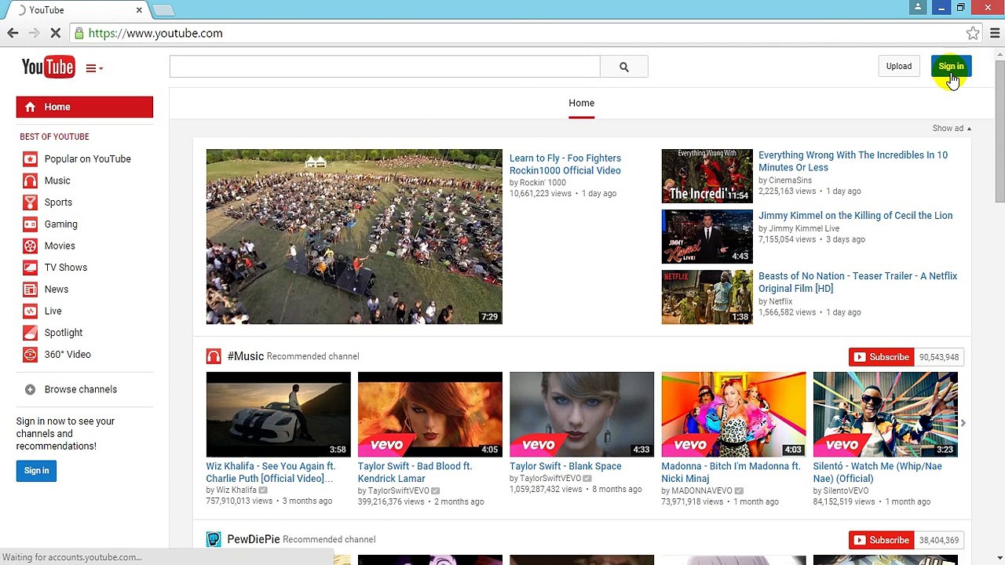Viewport: 1005px width, 565px height.
Task: Open Beasts of No Nation thumbnail
Action: [707, 297]
